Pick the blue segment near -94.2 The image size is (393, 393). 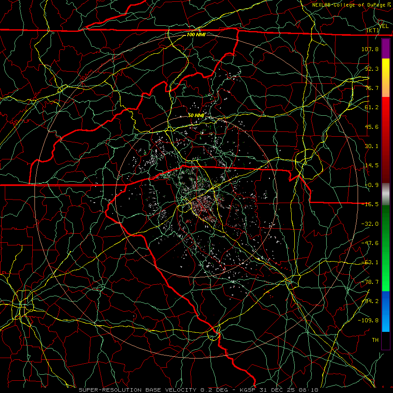386,301
